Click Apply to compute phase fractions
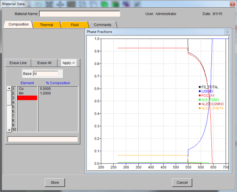The width and height of the screenshot is (237, 192). coord(69,63)
